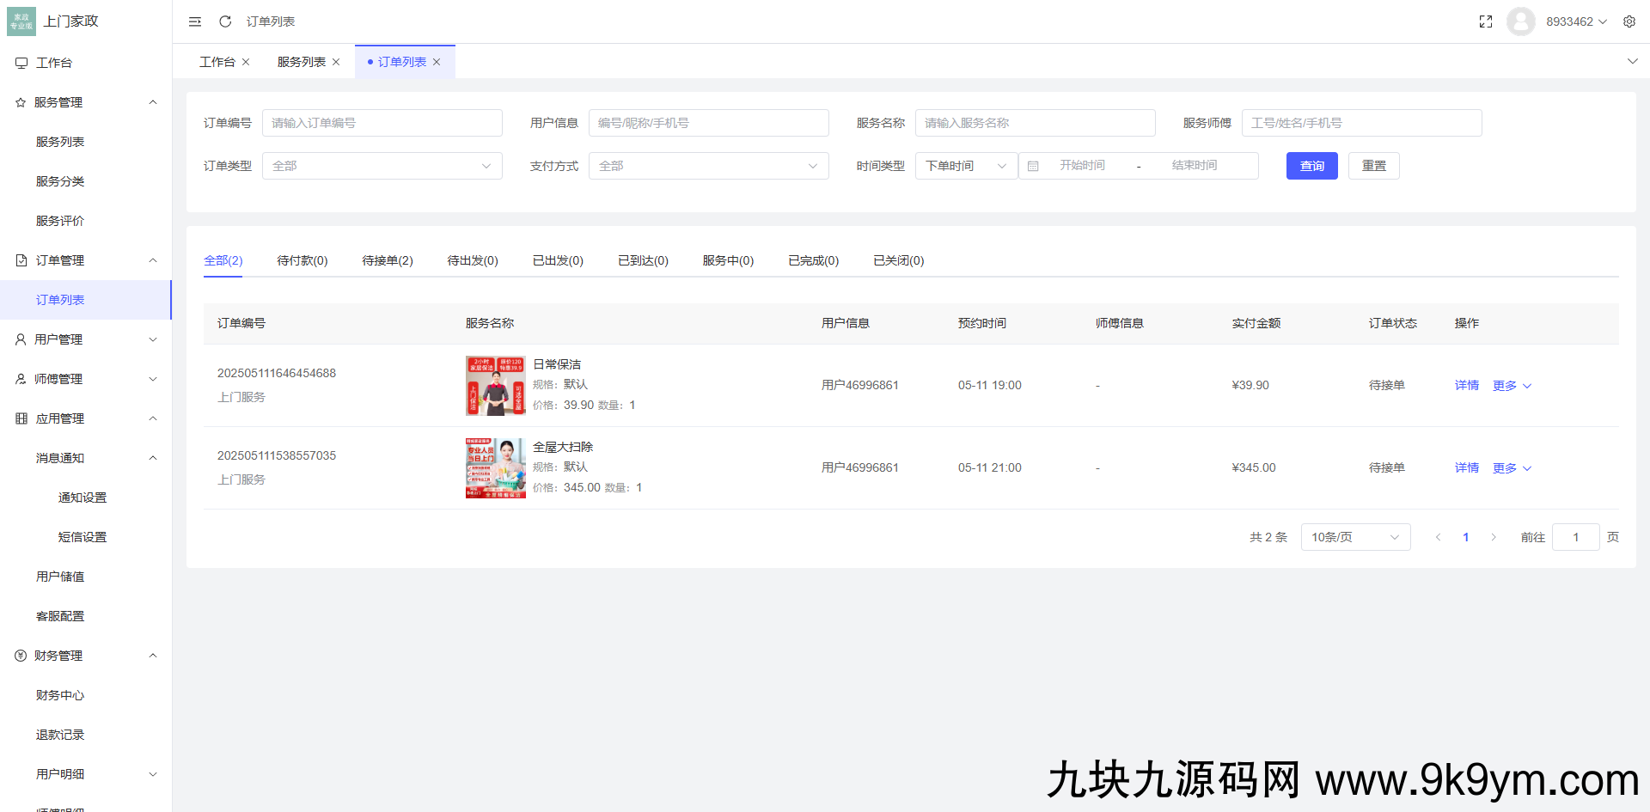Switch to the 已完成(0) status tab

pos(811,260)
